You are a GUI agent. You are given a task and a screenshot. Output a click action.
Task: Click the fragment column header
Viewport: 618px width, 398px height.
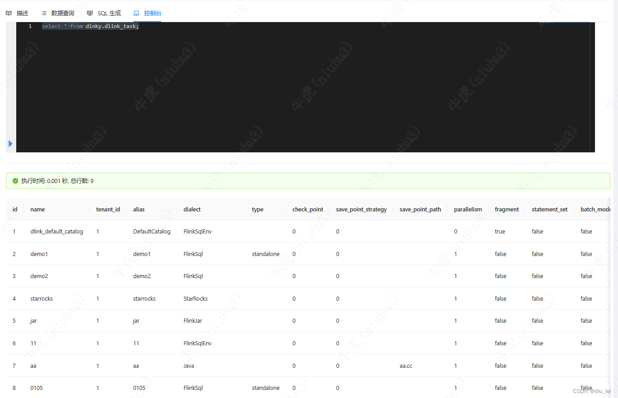pyautogui.click(x=507, y=209)
